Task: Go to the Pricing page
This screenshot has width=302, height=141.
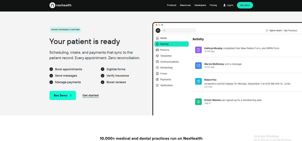Action: 213,5
